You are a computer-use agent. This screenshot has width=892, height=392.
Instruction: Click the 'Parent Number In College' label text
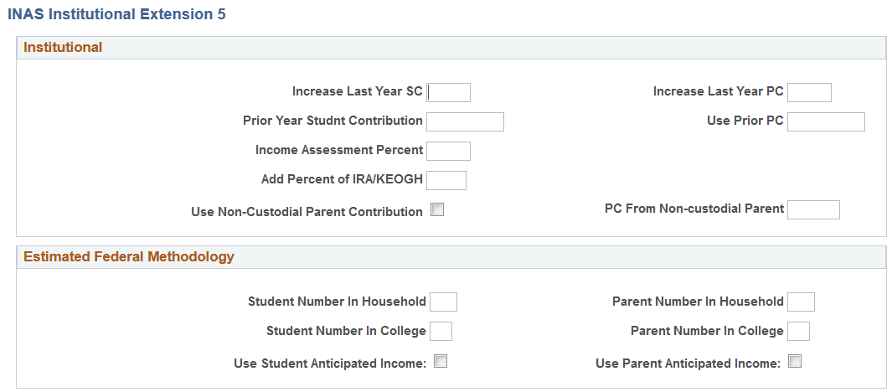coord(707,331)
